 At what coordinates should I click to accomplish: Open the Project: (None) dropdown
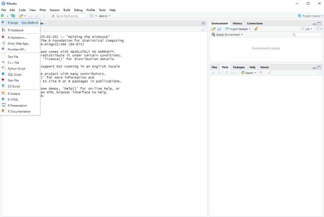click(310, 16)
